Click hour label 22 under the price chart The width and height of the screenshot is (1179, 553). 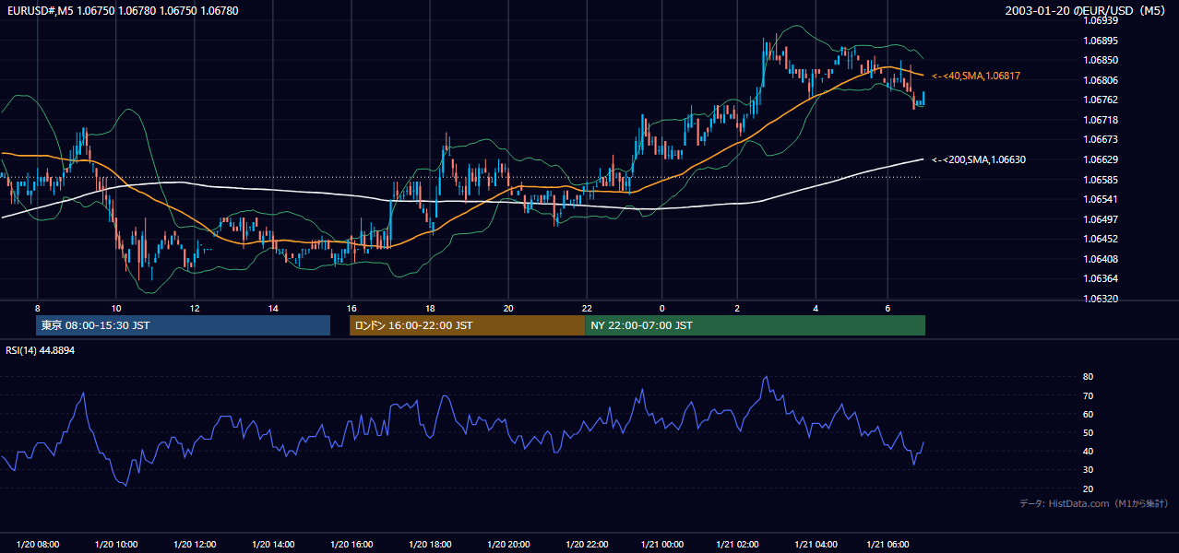coord(587,308)
